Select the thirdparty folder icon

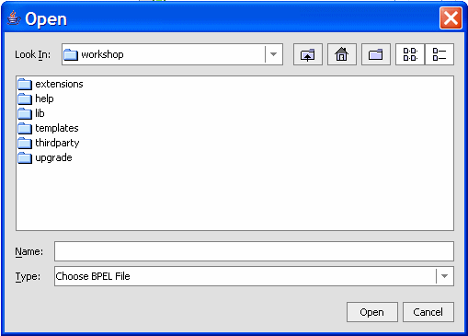tap(25, 143)
